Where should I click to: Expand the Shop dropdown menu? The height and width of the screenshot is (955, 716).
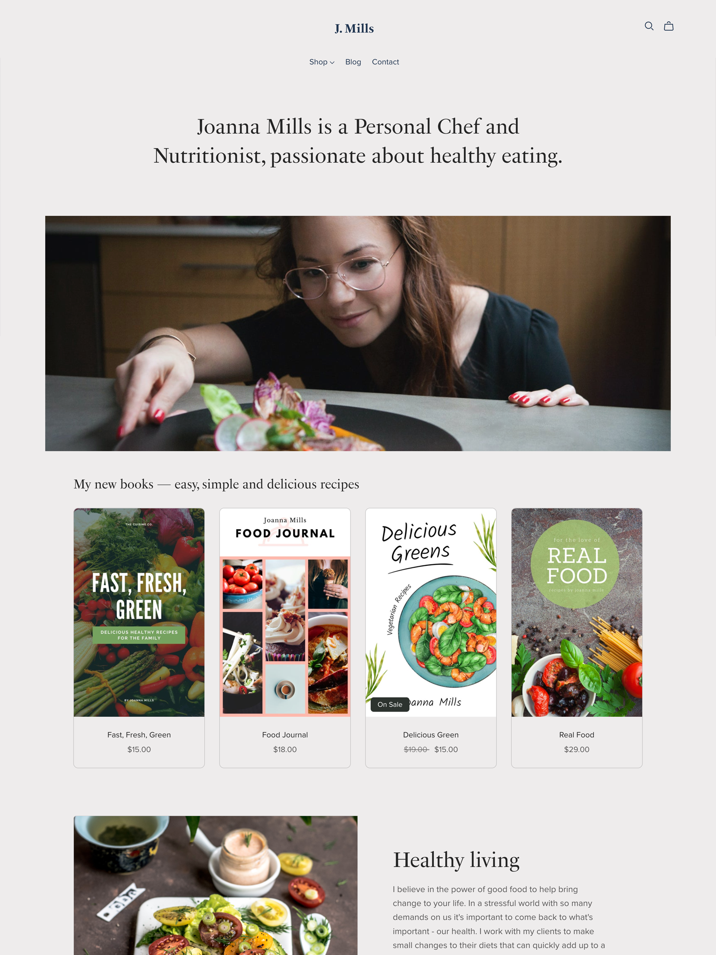pyautogui.click(x=322, y=62)
